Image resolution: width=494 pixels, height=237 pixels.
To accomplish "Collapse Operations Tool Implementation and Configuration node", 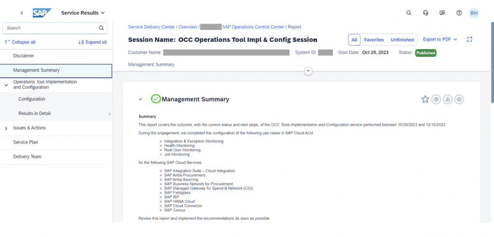I will 6,85.
